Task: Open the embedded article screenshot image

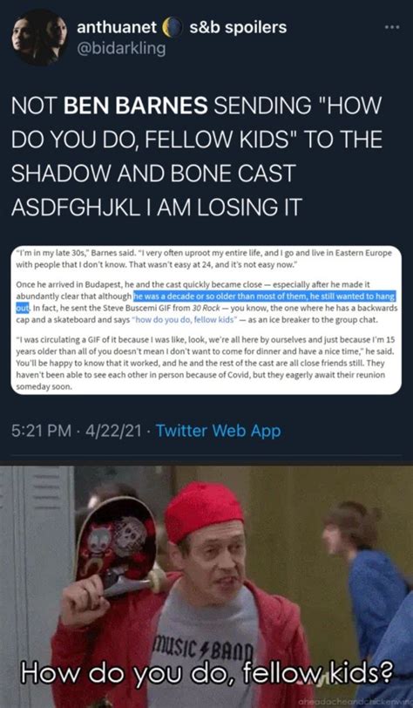Action: pyautogui.click(x=206, y=320)
